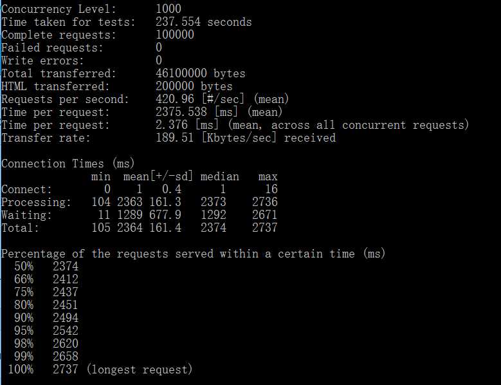Click the 90% percentile value 2494

click(x=66, y=317)
